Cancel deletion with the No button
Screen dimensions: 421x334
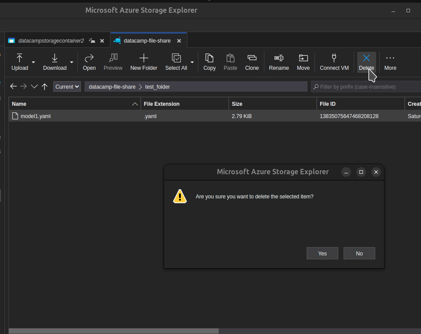coord(359,253)
